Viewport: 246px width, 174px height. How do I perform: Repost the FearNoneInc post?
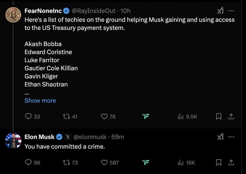(66, 116)
